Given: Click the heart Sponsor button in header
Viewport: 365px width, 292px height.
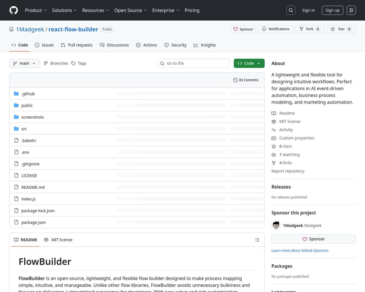Looking at the screenshot, I should click(243, 29).
